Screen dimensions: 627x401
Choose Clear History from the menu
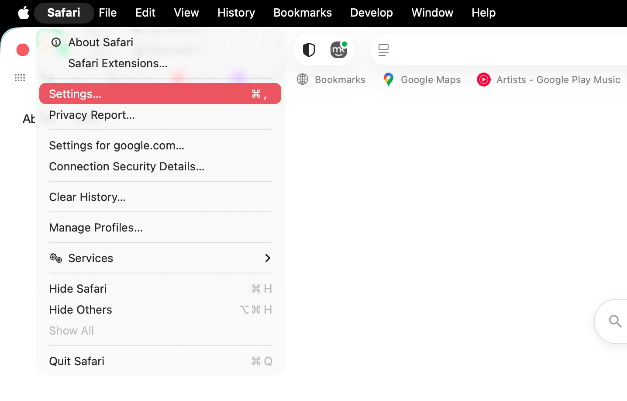coord(87,197)
